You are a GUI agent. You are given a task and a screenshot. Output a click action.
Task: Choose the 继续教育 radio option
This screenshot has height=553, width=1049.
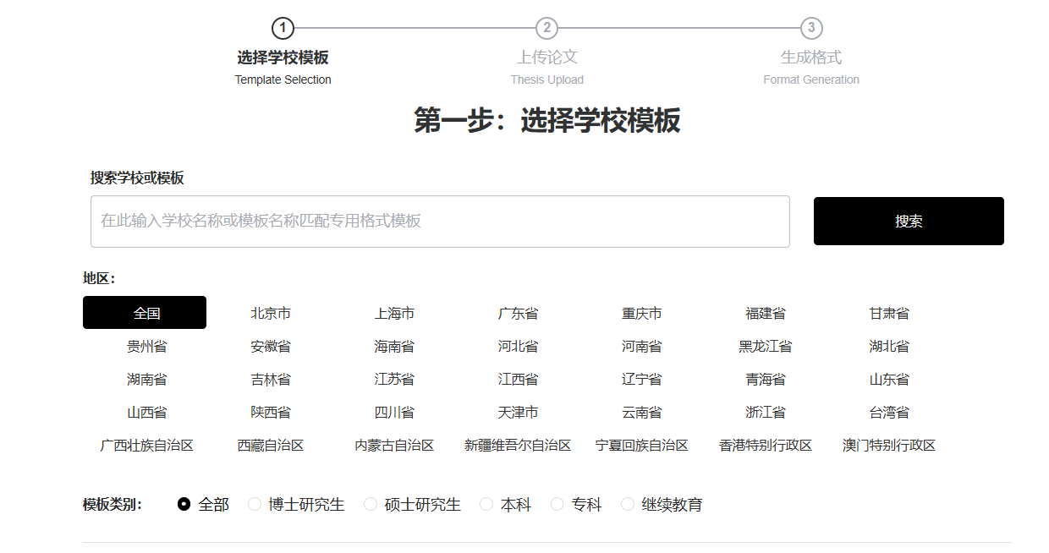628,504
